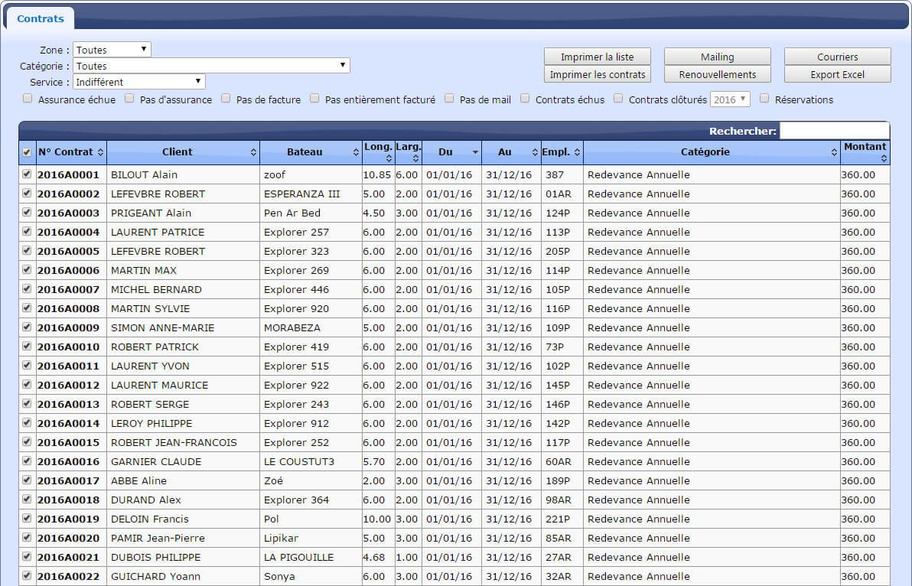This screenshot has height=586, width=912.
Task: Click length 10.85 cell
Action: [377, 174]
